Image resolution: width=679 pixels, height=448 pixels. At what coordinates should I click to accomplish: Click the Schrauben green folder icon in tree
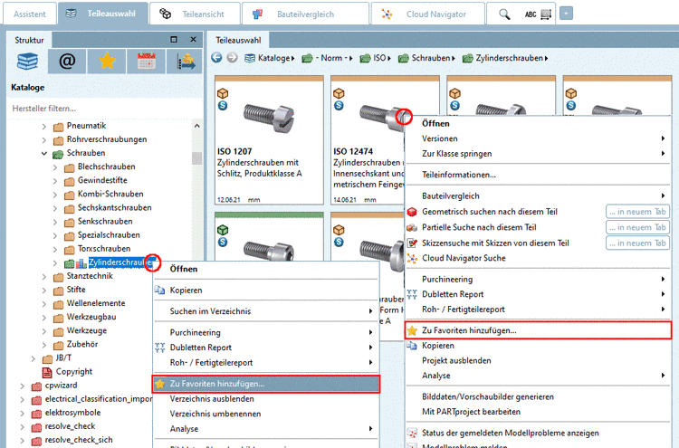[58, 154]
